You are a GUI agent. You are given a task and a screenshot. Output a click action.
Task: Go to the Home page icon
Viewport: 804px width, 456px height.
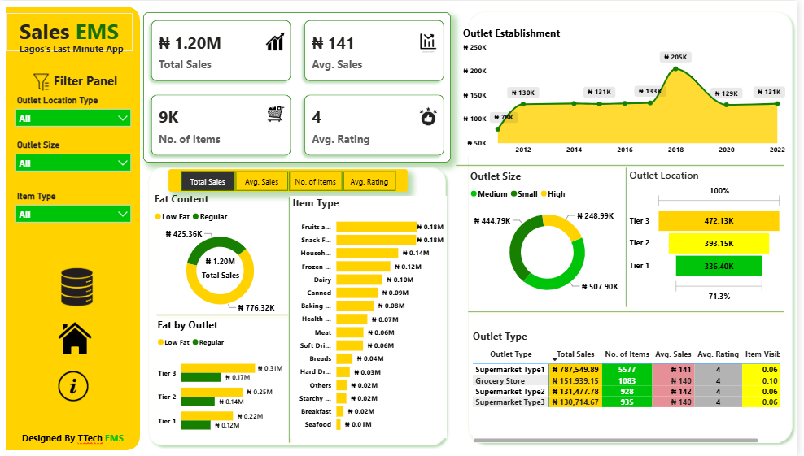74,337
